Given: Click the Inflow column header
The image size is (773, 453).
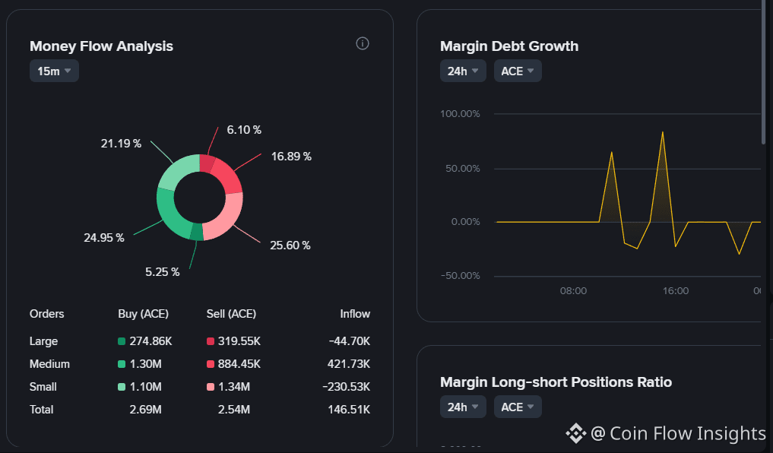Looking at the screenshot, I should pos(355,314).
